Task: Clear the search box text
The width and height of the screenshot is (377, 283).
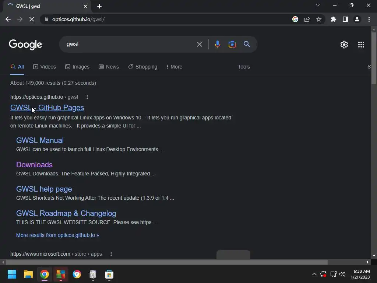Action: [199, 44]
